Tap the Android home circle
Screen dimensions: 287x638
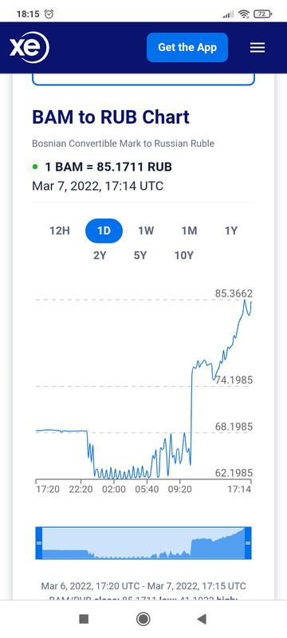click(143, 620)
